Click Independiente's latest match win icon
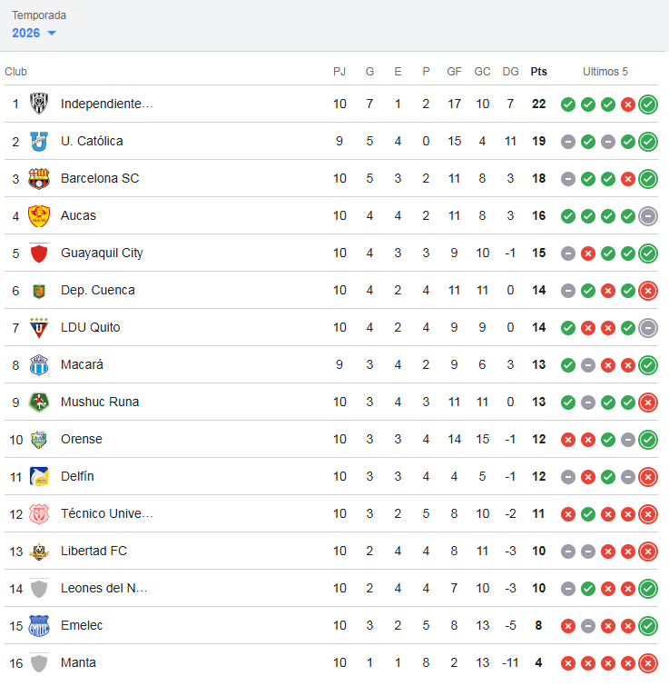The image size is (669, 696). point(648,104)
